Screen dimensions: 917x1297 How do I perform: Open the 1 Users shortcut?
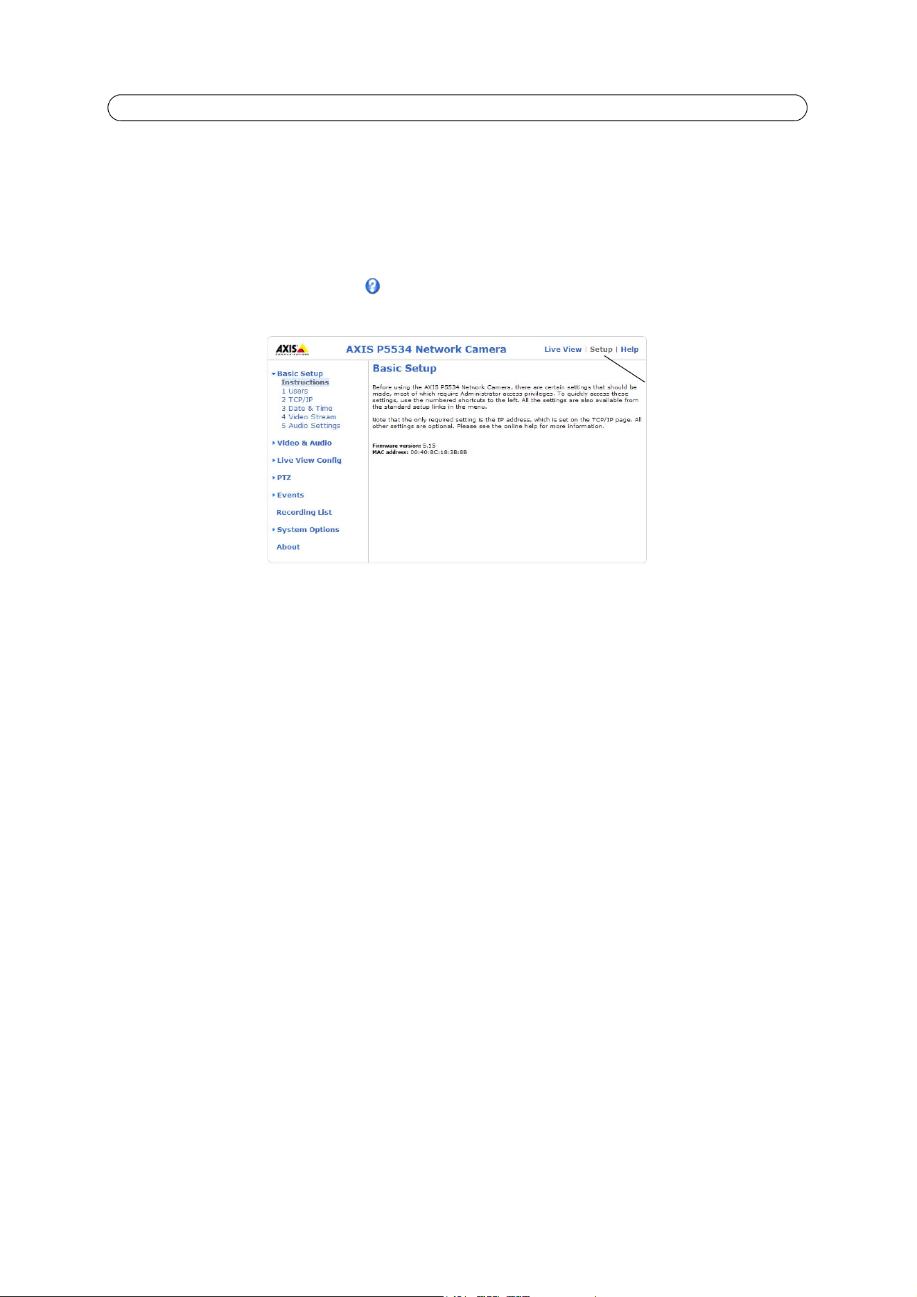(x=295, y=391)
